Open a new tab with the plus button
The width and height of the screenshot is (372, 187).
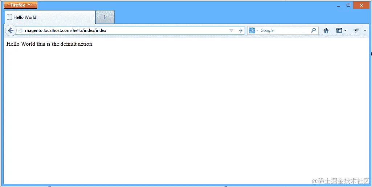pos(105,17)
